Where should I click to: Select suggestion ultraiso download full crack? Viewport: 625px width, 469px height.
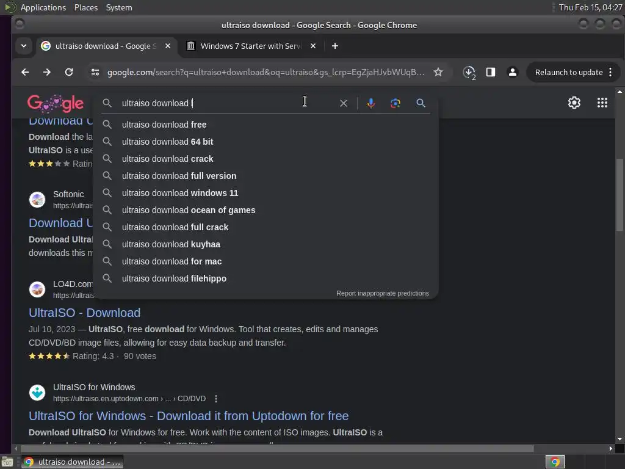[x=266, y=227]
